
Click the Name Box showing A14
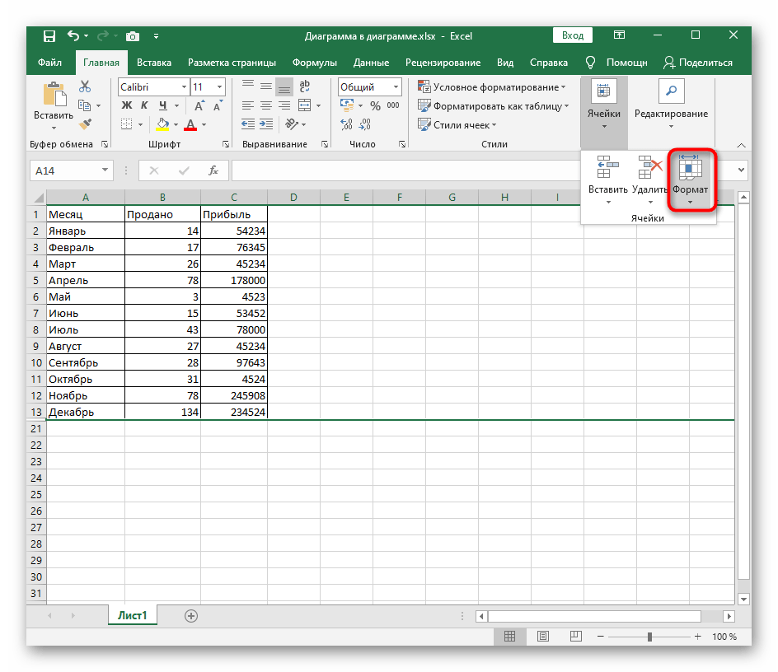click(x=64, y=170)
